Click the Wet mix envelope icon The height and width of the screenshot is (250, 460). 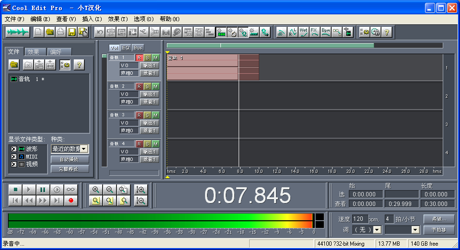(x=304, y=32)
